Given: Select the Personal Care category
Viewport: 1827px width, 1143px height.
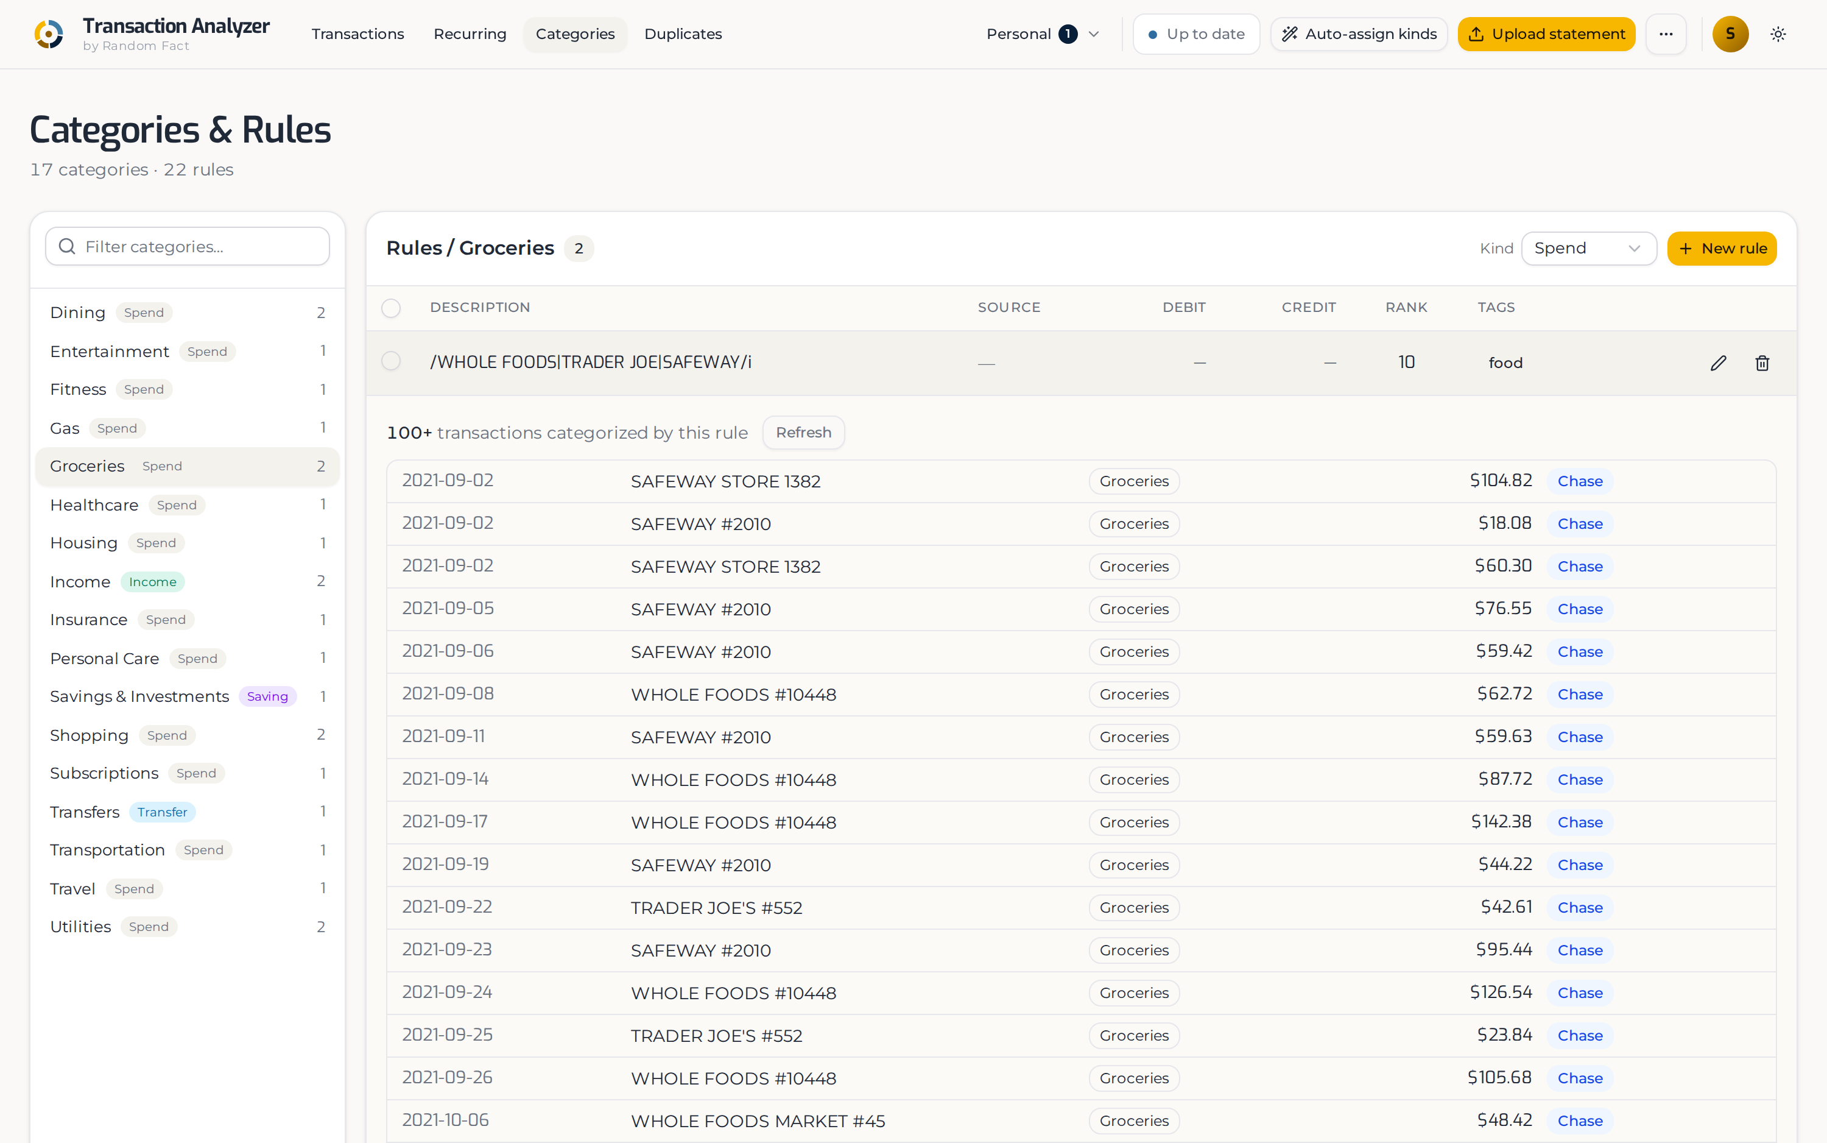Looking at the screenshot, I should [x=188, y=659].
